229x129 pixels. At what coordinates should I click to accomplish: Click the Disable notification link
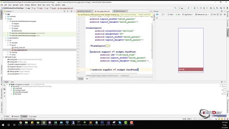[x=145, y=15]
